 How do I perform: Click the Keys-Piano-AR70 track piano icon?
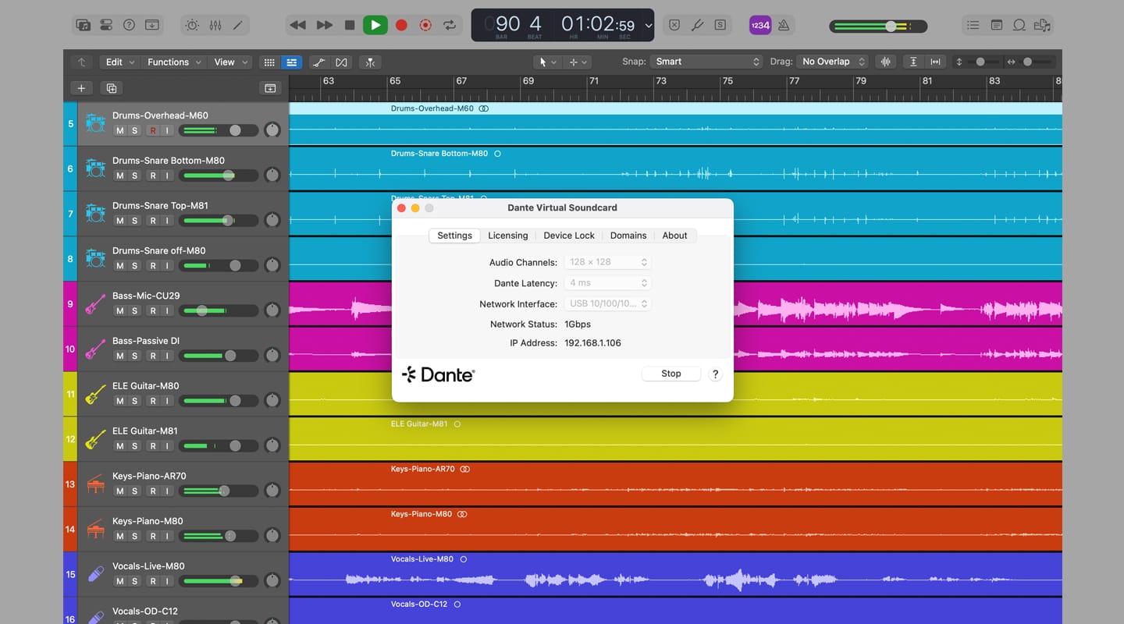[x=95, y=484]
